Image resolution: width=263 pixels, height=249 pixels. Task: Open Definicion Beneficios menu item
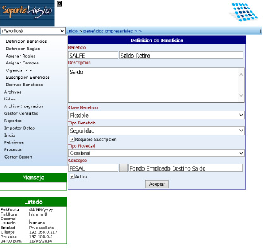tap(27, 42)
